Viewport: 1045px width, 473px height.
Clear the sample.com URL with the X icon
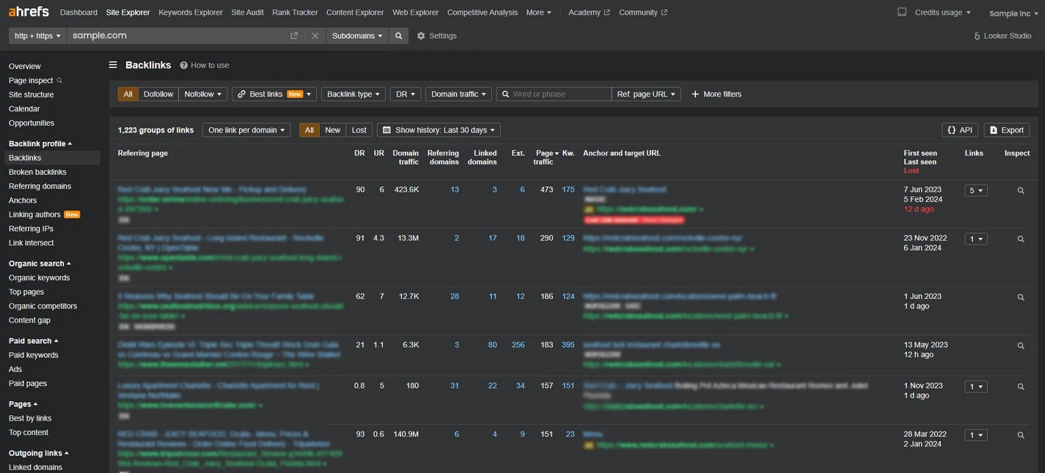(x=315, y=36)
